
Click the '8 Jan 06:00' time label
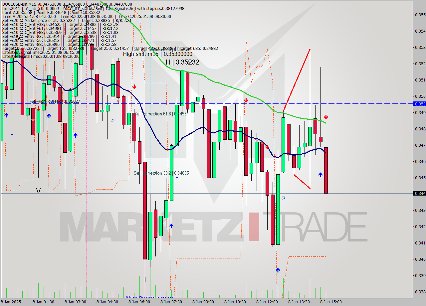point(139,302)
